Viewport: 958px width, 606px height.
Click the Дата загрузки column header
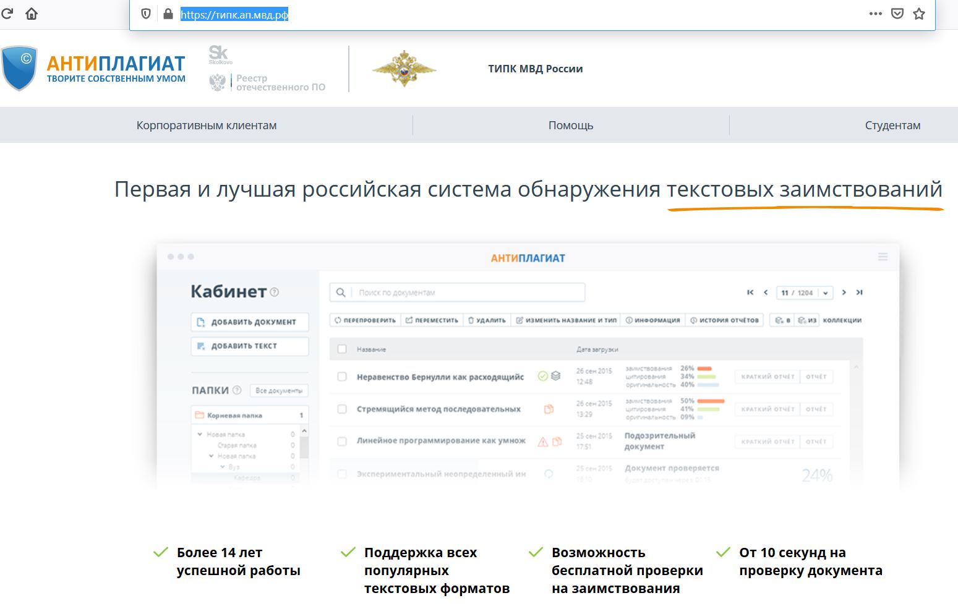coord(597,349)
